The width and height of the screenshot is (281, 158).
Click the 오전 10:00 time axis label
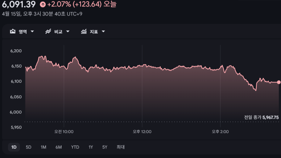pos(64,132)
